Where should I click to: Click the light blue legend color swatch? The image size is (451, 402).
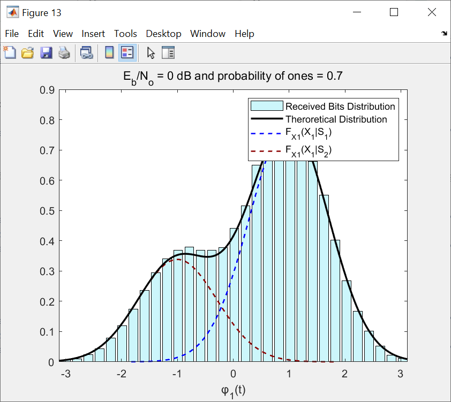[267, 106]
